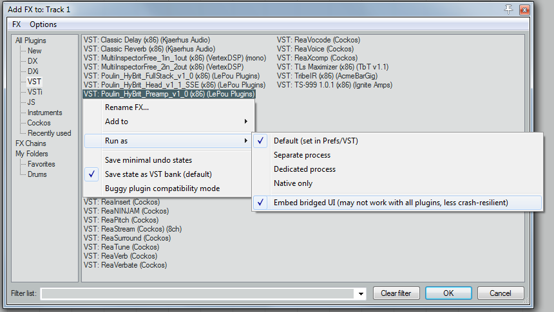The height and width of the screenshot is (312, 554).
Task: Select Default (set in Prefs/VST) run mode
Action: (397, 141)
